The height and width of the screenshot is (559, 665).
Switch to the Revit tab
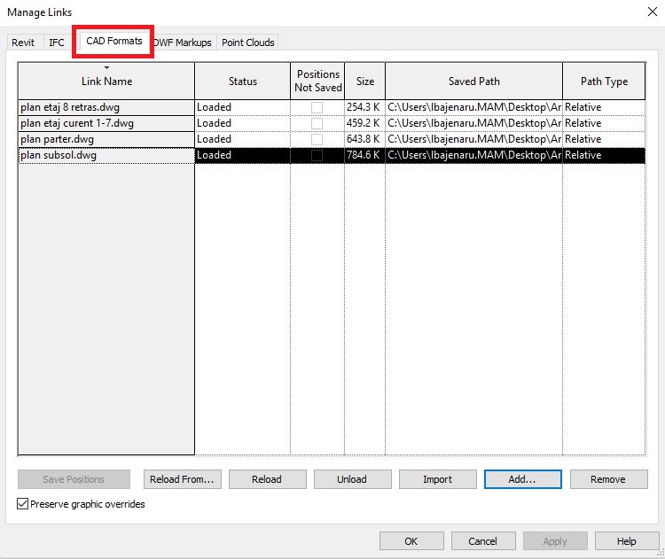tap(23, 43)
